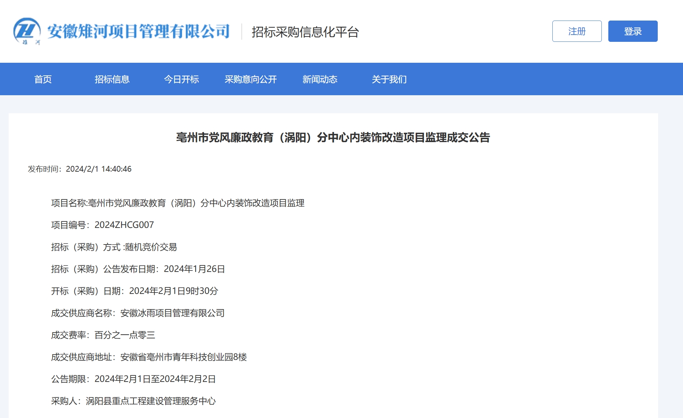The width and height of the screenshot is (683, 418).
Task: Click the 注册 register button
Action: click(577, 31)
